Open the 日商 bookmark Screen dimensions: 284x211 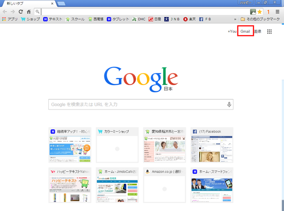(x=155, y=19)
